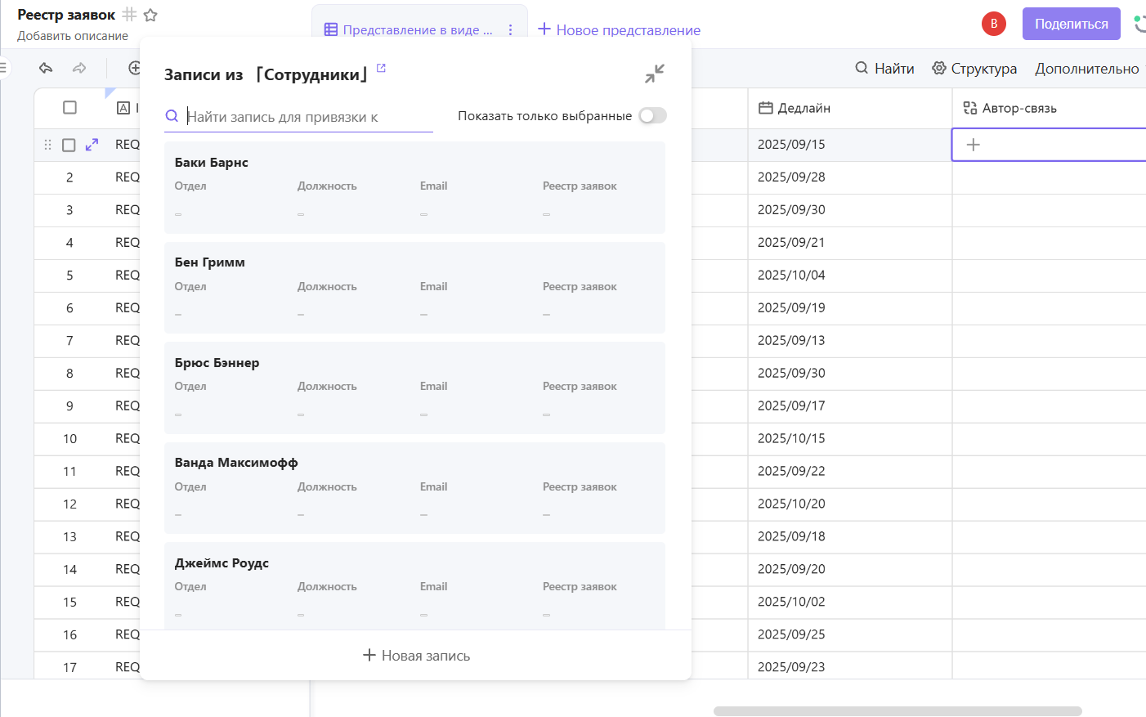Click the undo arrow in the toolbar
This screenshot has width=1146, height=717.
pyautogui.click(x=46, y=68)
